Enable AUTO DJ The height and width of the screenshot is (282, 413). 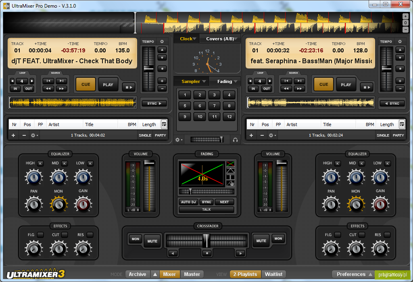point(188,202)
